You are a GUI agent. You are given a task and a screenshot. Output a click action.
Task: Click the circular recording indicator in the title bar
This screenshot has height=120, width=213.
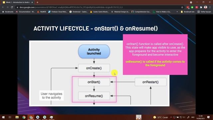click(x=191, y=2)
